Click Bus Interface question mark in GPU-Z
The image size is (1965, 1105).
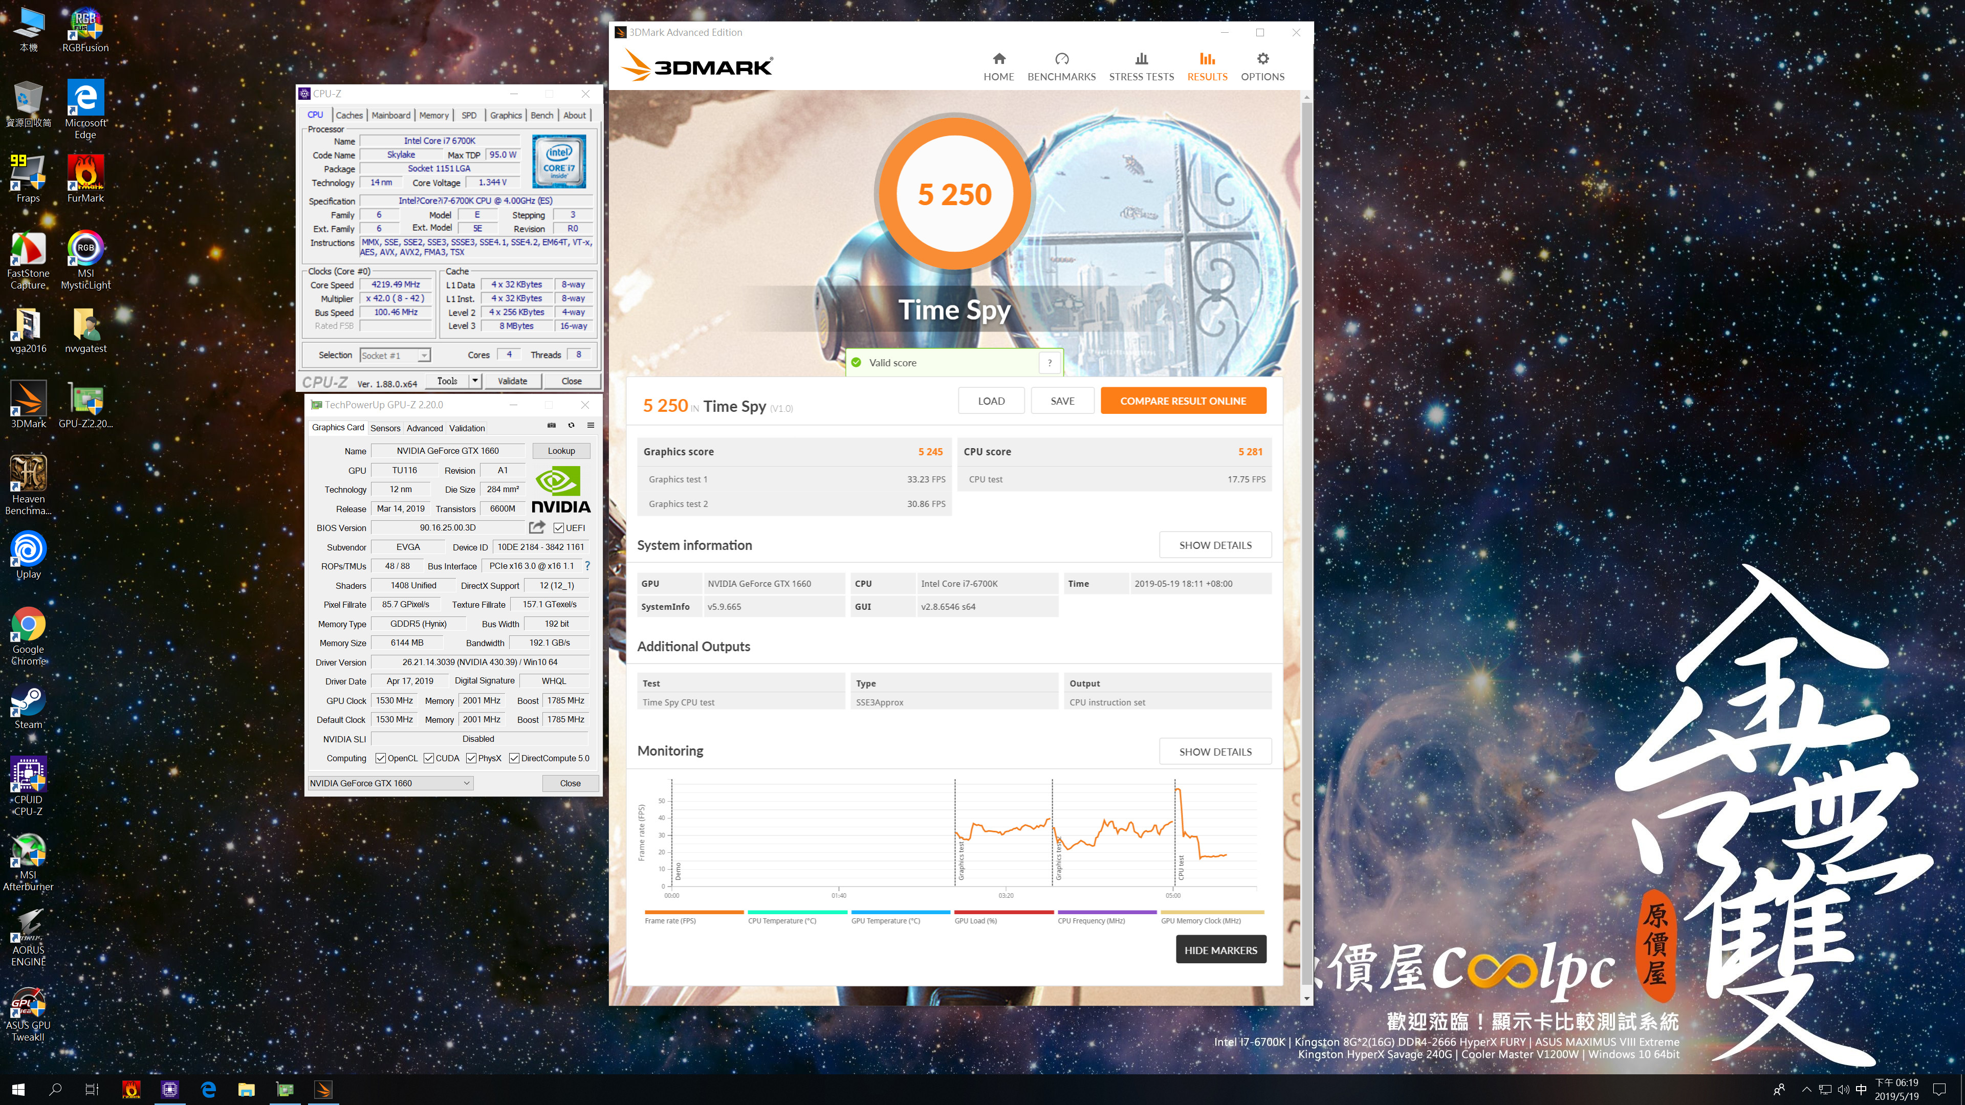(x=587, y=566)
